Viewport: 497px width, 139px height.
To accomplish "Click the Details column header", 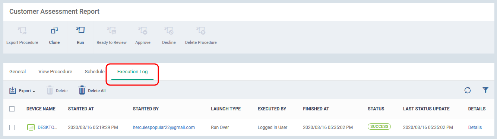I will [x=477, y=109].
